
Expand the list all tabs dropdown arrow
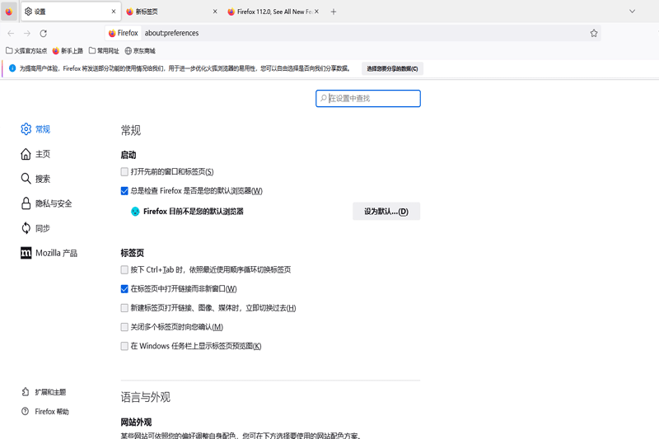click(x=632, y=12)
